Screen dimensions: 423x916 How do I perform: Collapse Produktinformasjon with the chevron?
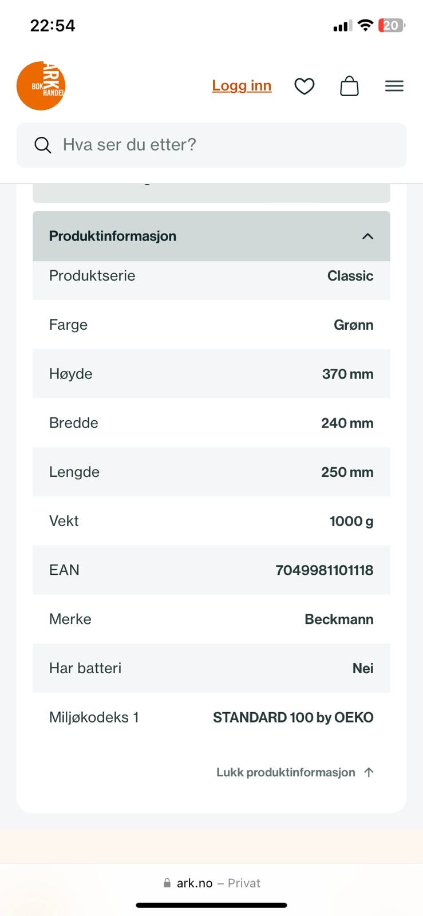click(x=367, y=236)
